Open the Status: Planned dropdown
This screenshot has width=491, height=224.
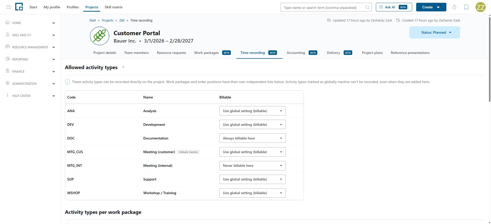pyautogui.click(x=434, y=32)
